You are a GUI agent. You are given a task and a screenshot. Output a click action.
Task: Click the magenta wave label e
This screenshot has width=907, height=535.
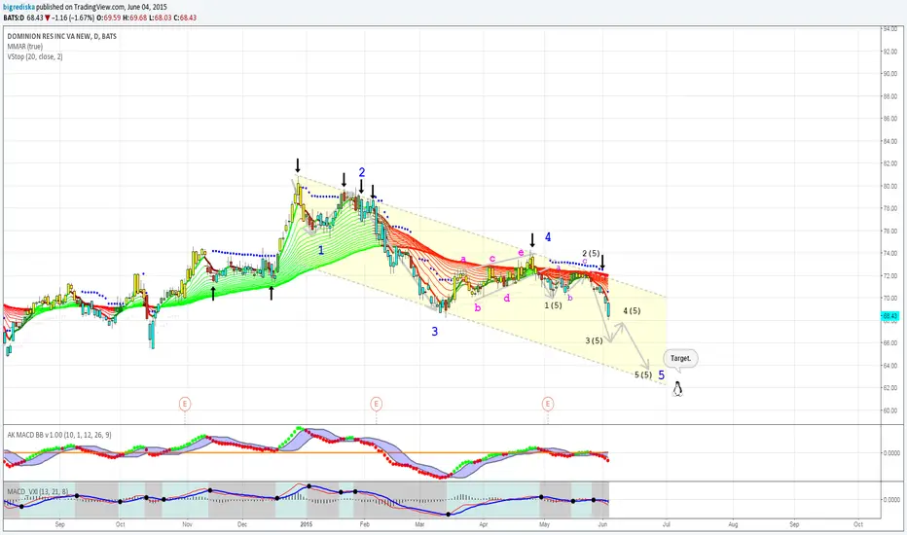pos(521,252)
